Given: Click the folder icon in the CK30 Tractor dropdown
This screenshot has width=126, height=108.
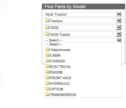Looking at the screenshot, I should tap(47, 34).
